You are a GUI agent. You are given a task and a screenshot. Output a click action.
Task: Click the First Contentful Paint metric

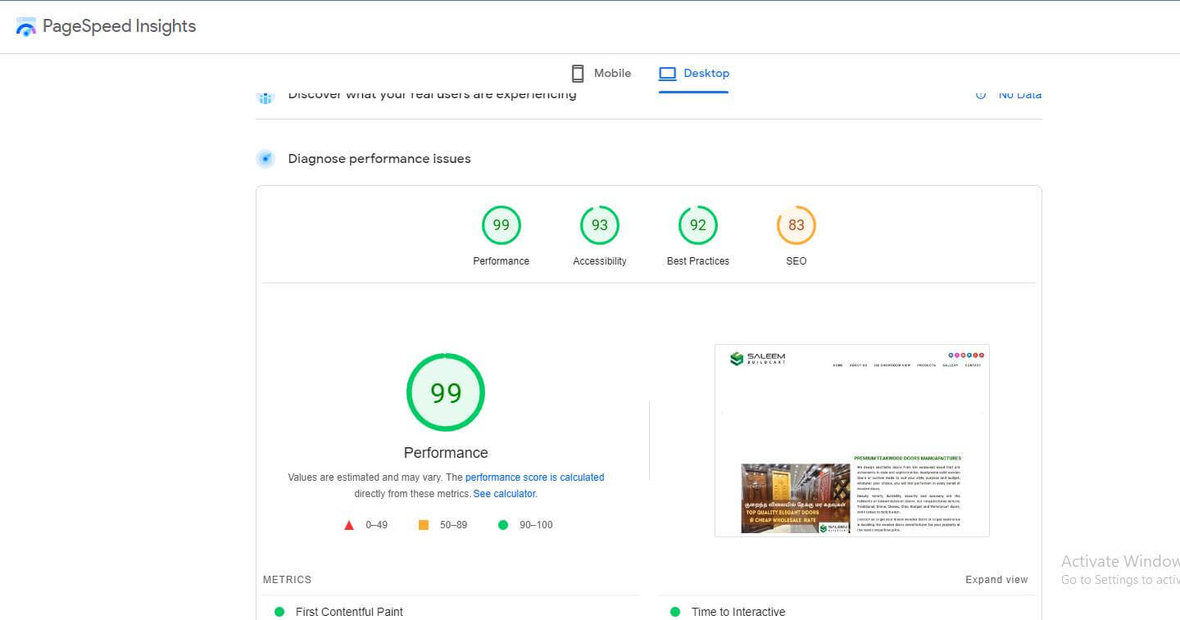(x=349, y=612)
